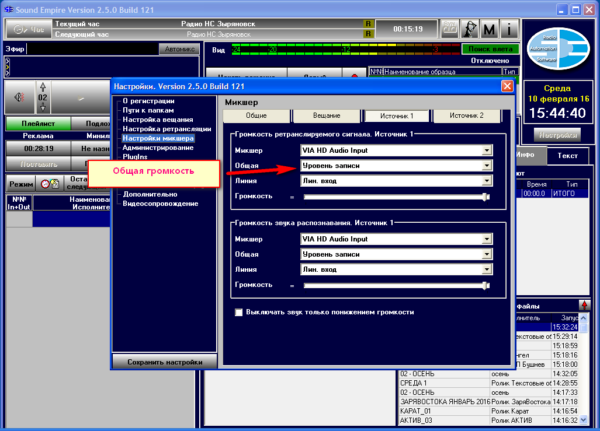Screen dimensions: 600x431
Task: Click the Режим button
Action: click(x=21, y=184)
